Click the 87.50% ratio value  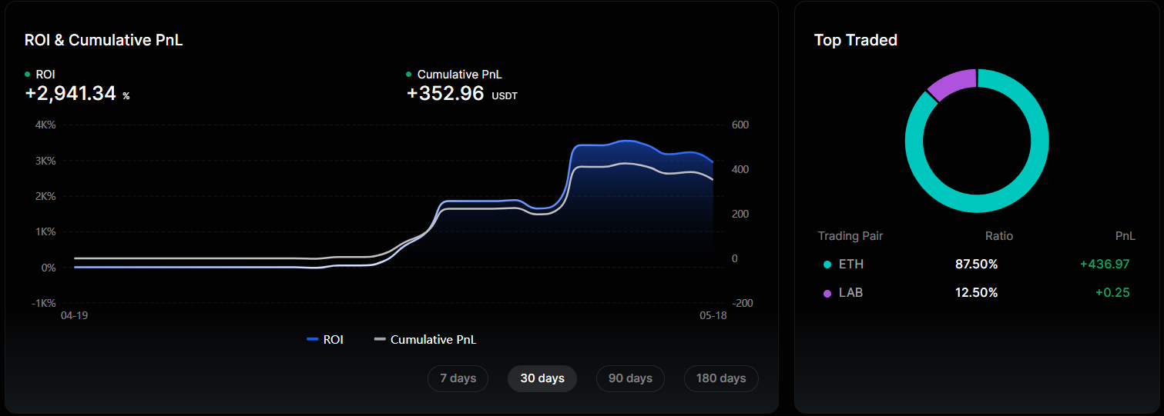[976, 265]
